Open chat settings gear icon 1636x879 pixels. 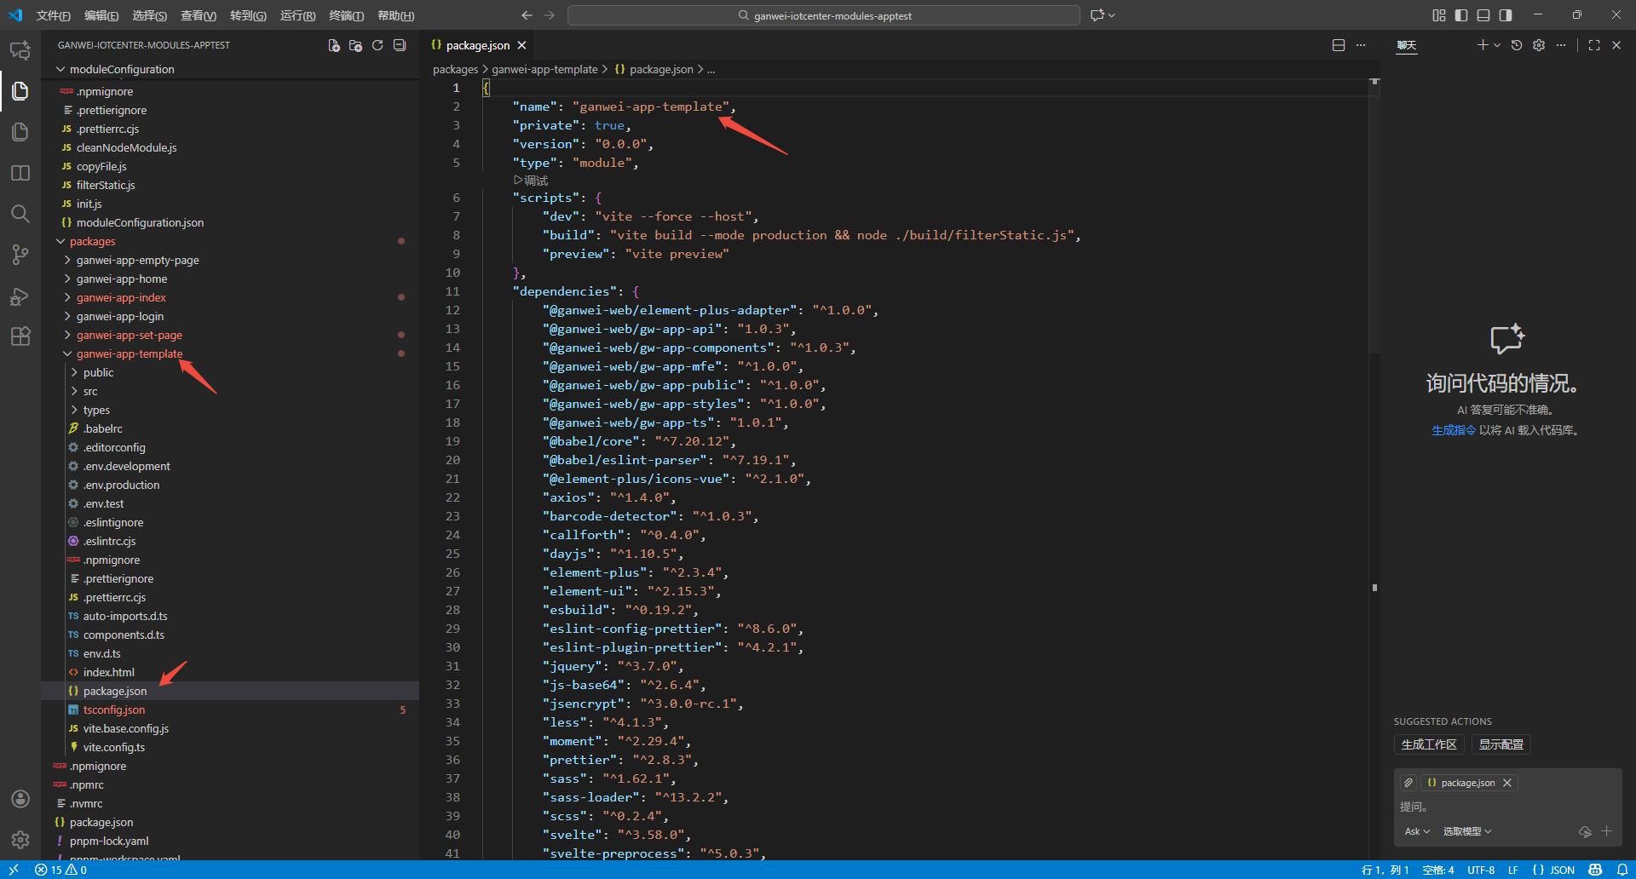point(1539,45)
